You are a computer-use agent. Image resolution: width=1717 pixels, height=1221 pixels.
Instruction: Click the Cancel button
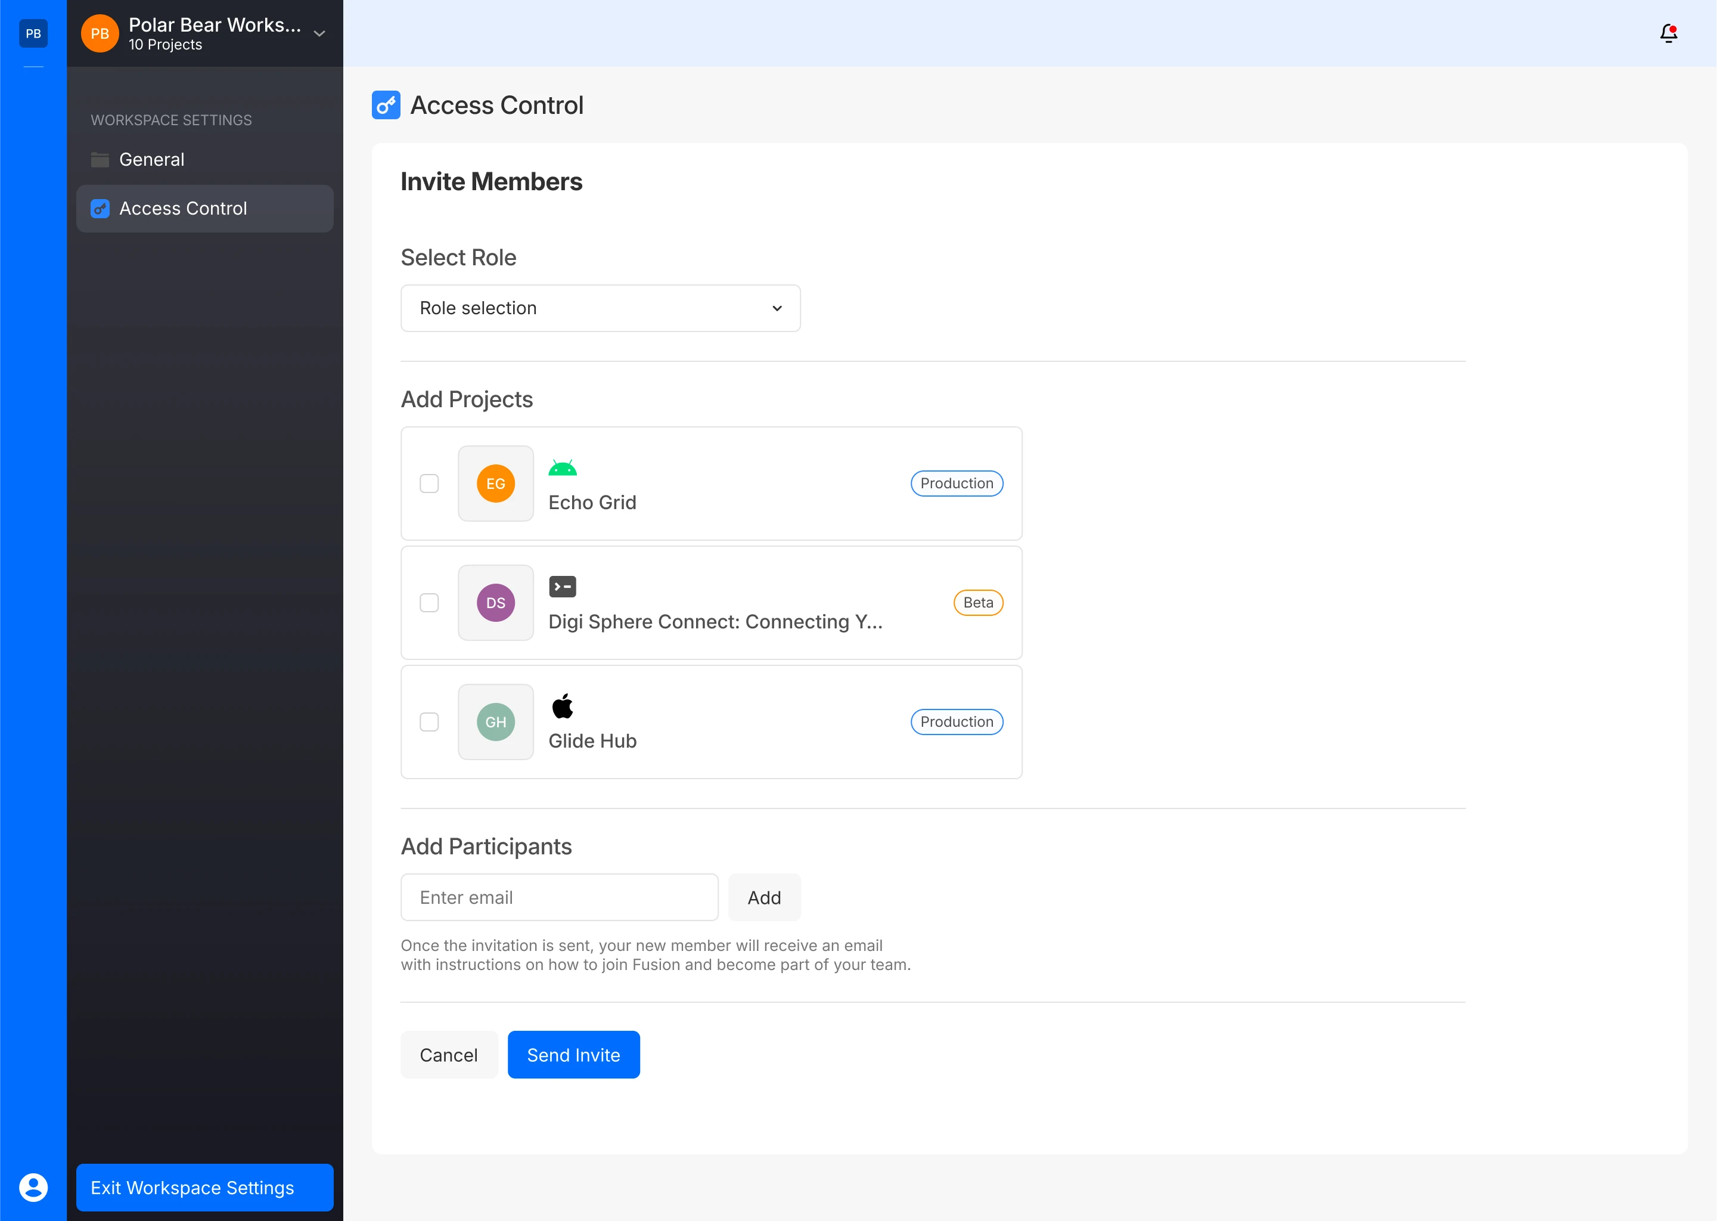[449, 1055]
